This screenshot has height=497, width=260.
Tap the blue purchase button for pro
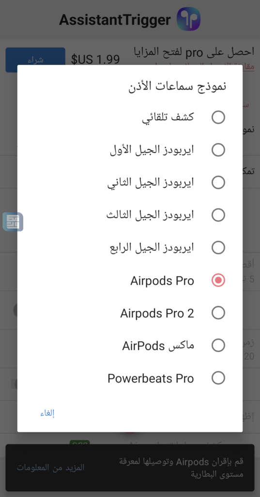coord(35,60)
